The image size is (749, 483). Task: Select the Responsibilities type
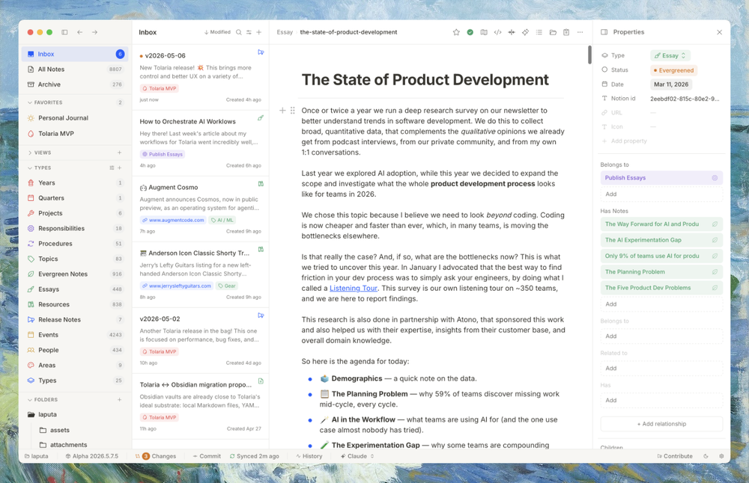[x=75, y=228]
